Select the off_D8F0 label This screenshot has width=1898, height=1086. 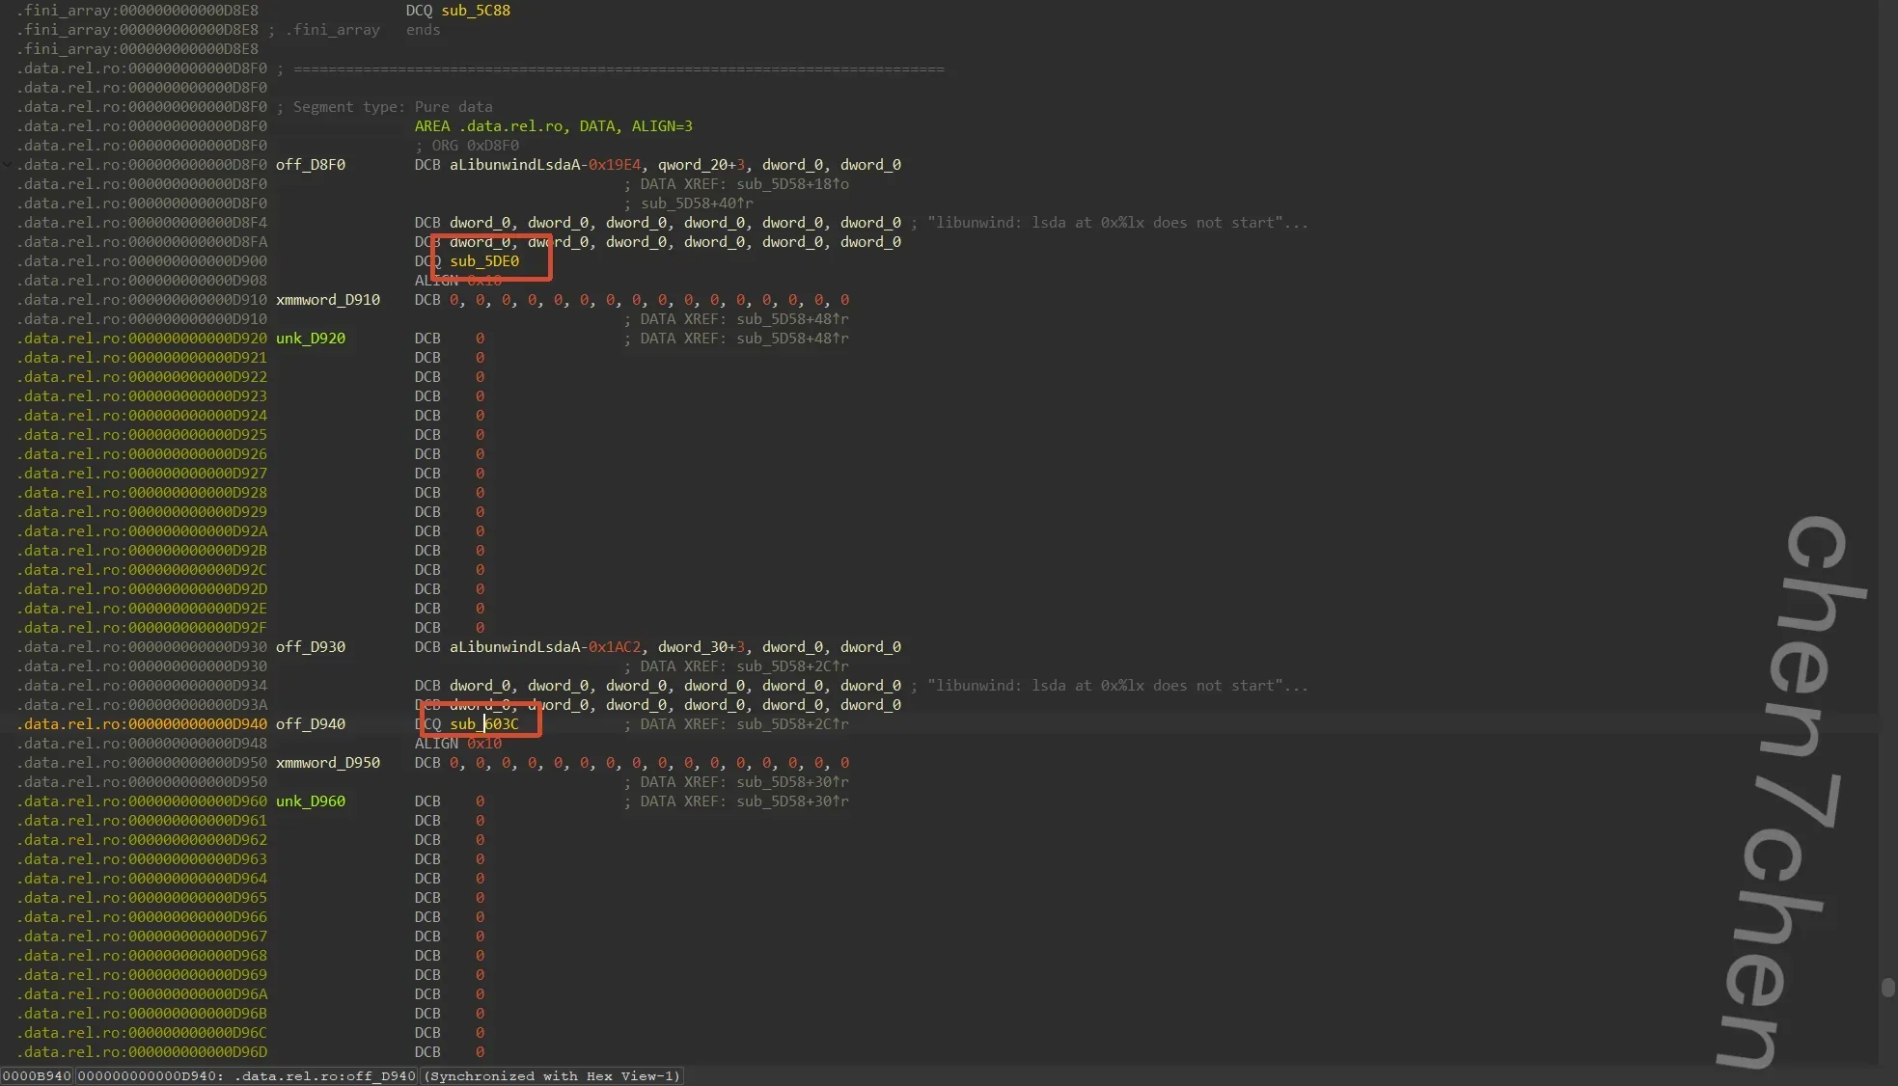pos(310,165)
